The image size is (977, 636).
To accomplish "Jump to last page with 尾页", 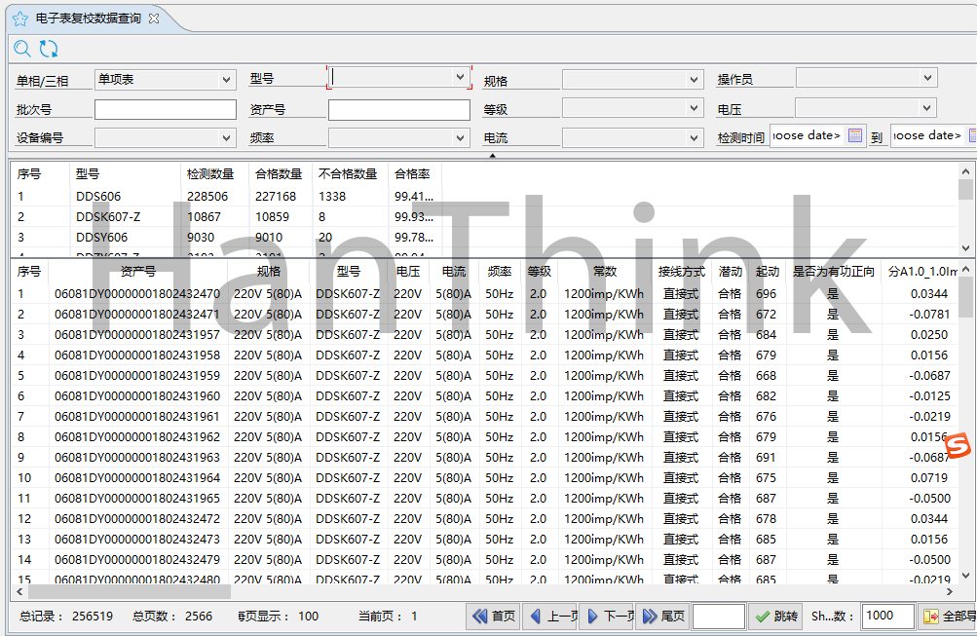I will 663,616.
